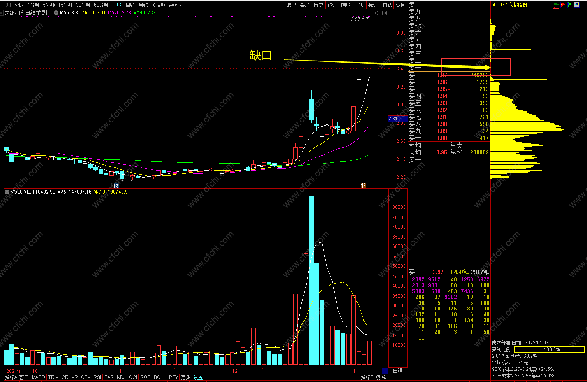Screen dimensions: 587x382
Task: Show the MACD indicator
Action: pos(39,377)
